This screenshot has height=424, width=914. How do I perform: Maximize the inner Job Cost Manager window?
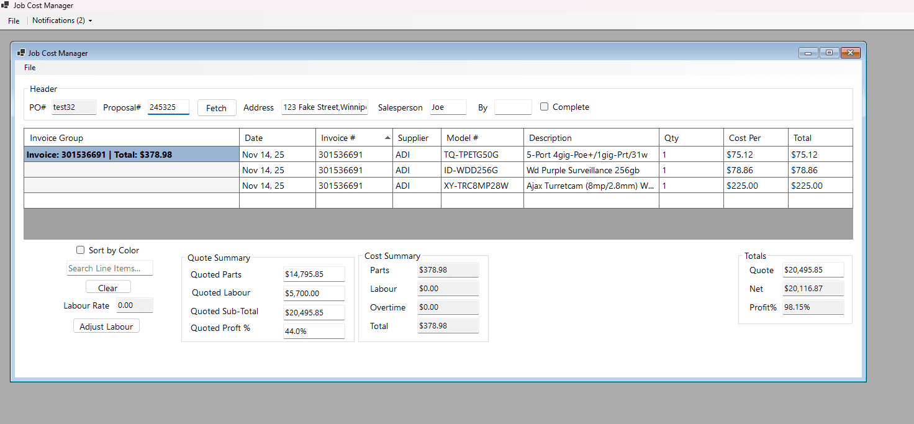829,53
